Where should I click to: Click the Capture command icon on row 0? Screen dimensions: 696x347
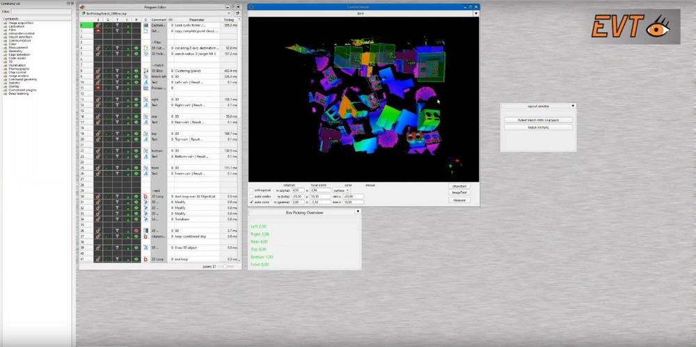tap(146, 25)
